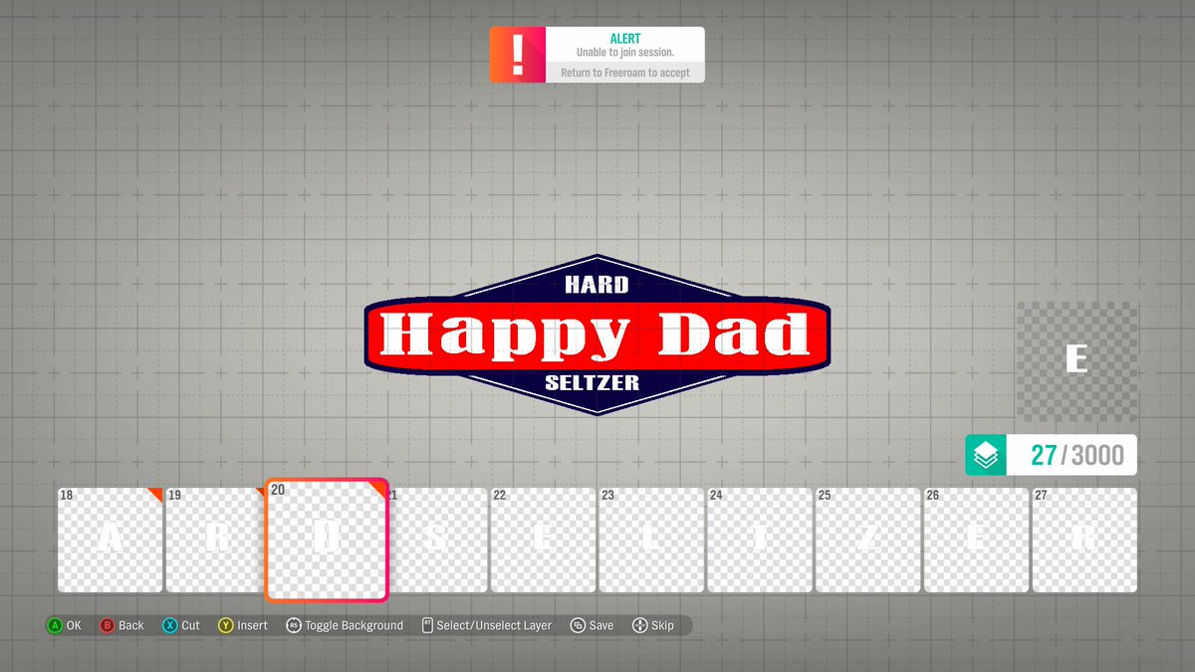Select layer 21 thumbnail with letter S

tap(438, 540)
